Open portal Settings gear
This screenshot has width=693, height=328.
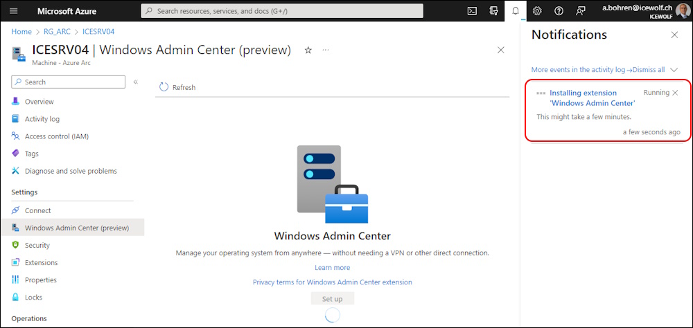[x=537, y=11]
